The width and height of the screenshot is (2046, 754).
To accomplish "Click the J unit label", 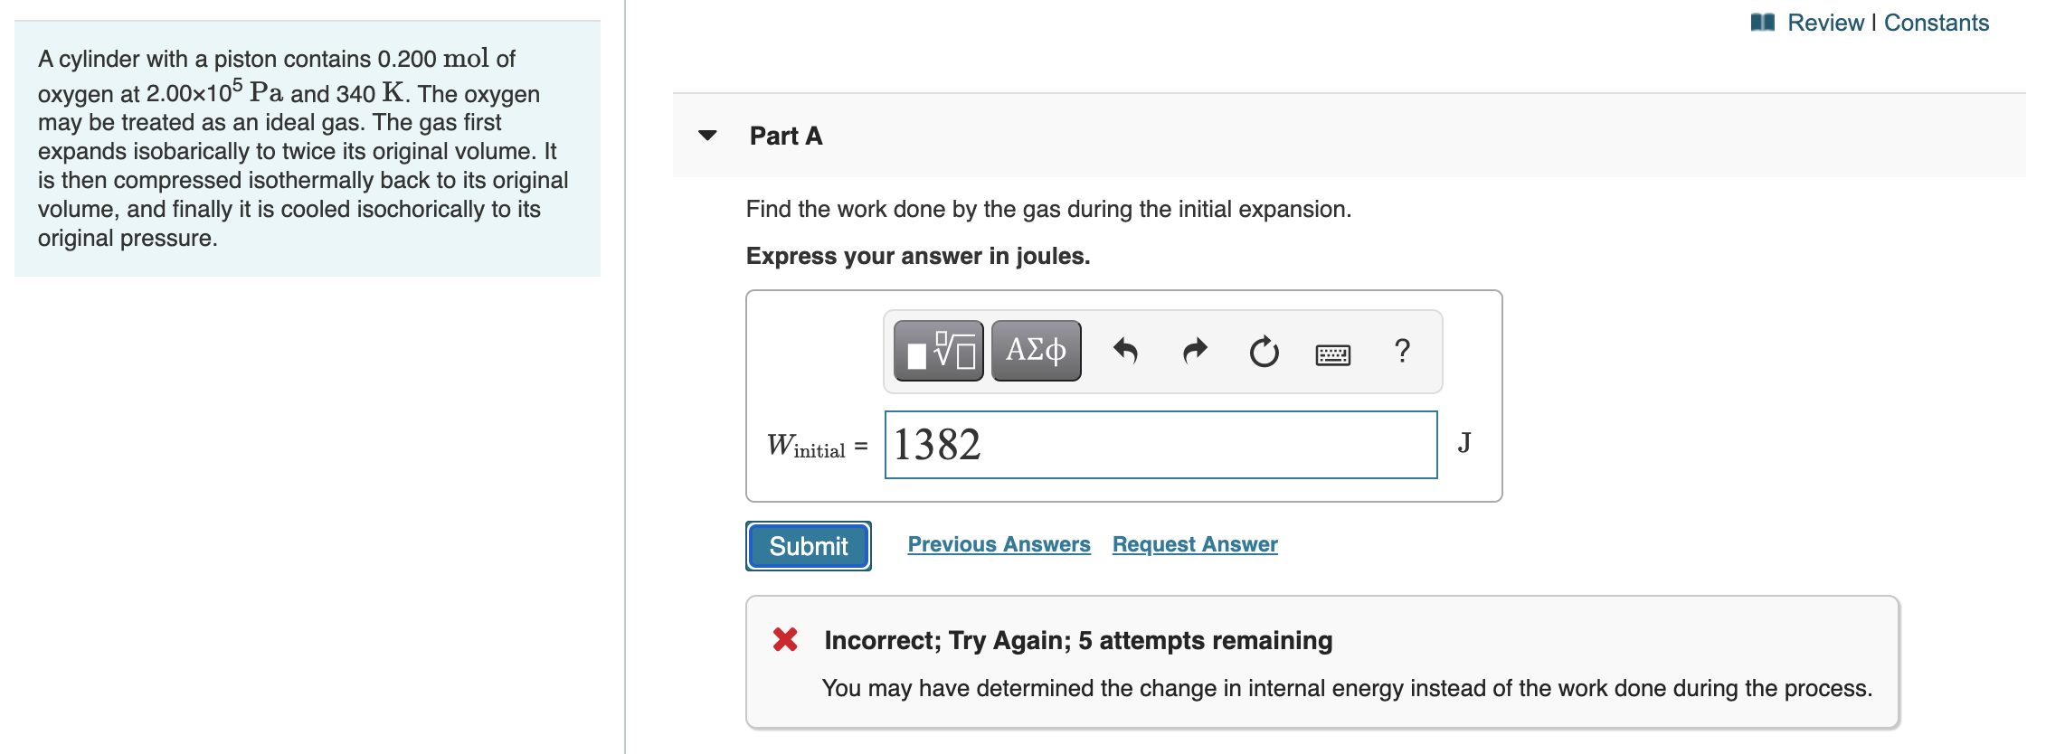I will pyautogui.click(x=1463, y=443).
